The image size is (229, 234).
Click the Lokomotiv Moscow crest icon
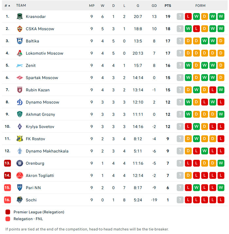pos(20,53)
